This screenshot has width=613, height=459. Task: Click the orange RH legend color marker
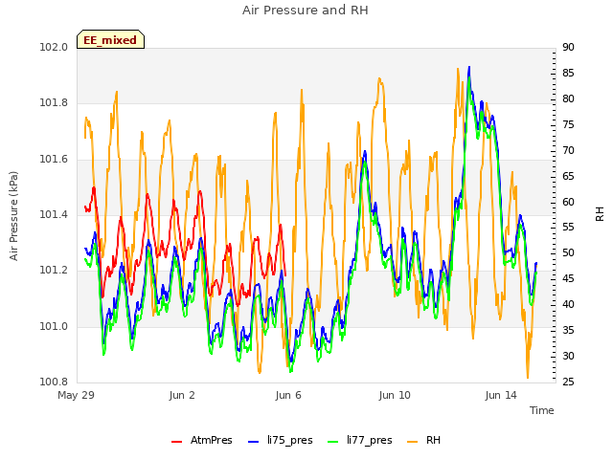point(413,442)
